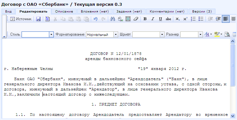The width and height of the screenshot is (237, 120).
Task: Click the Save floppy disk icon
Action: tap(38, 19)
